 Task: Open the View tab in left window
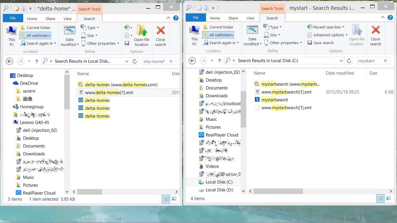pyautogui.click(x=67, y=19)
